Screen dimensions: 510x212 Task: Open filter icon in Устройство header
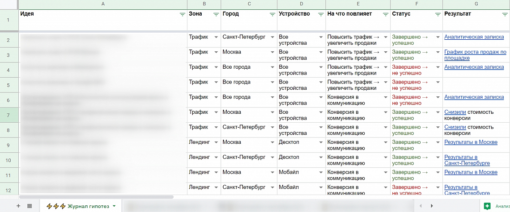[321, 15]
